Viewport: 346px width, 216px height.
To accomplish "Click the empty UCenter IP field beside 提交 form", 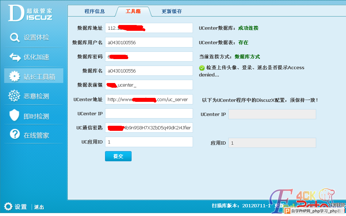I will pyautogui.click(x=149, y=113).
